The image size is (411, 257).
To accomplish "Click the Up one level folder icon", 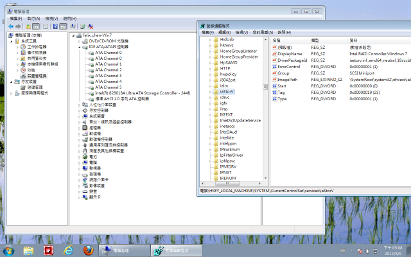I will tap(28, 26).
